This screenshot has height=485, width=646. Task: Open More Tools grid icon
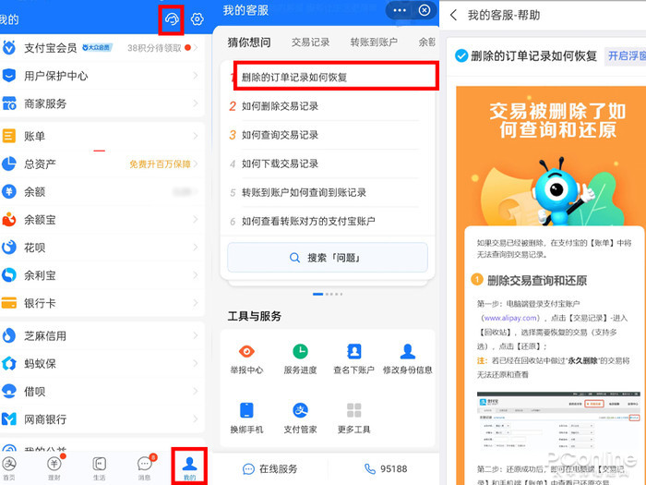(353, 411)
